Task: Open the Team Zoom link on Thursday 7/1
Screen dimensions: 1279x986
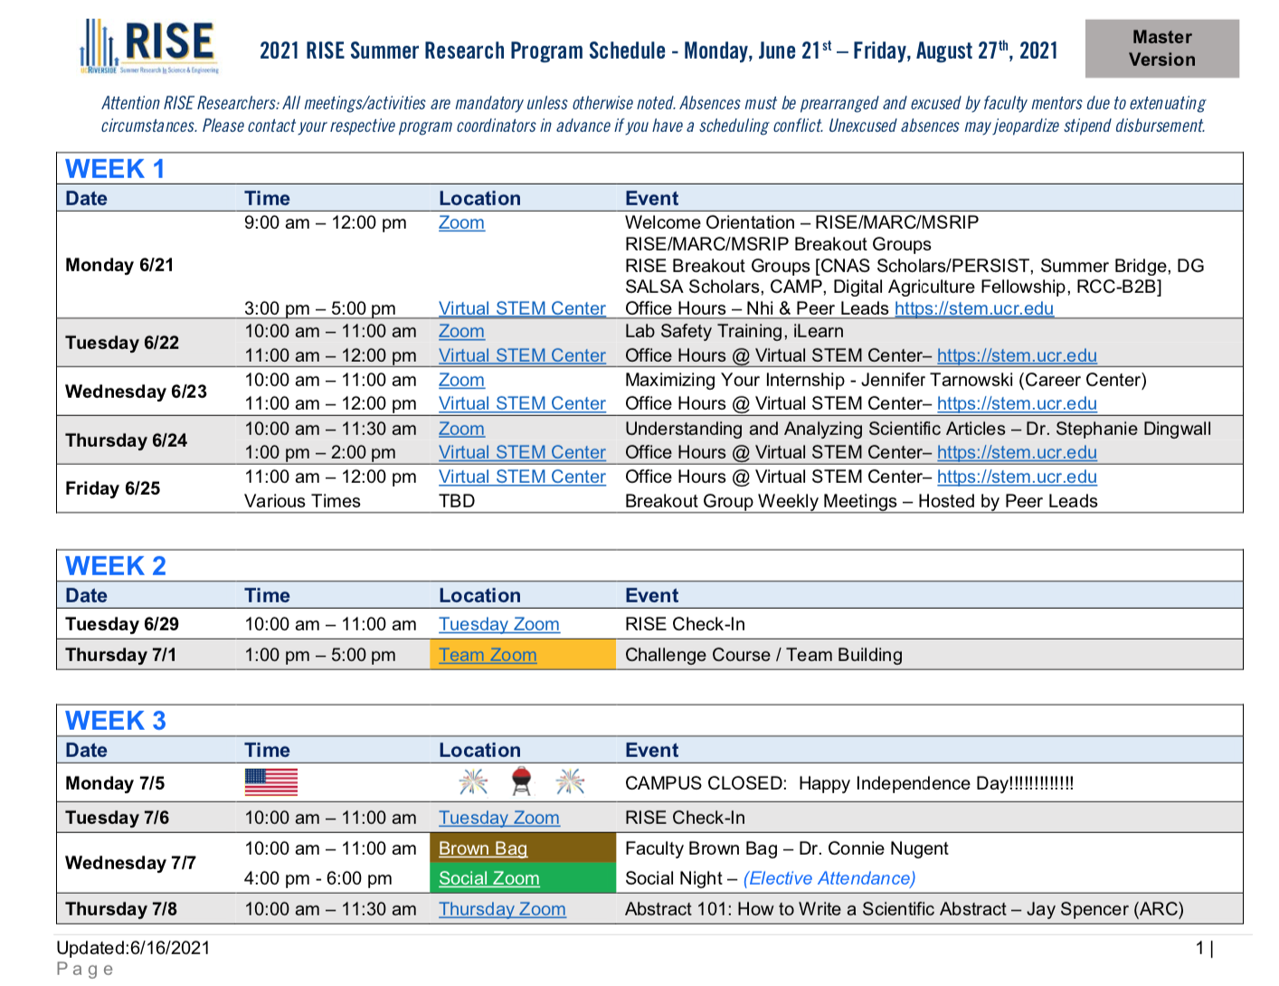Action: pyautogui.click(x=488, y=655)
